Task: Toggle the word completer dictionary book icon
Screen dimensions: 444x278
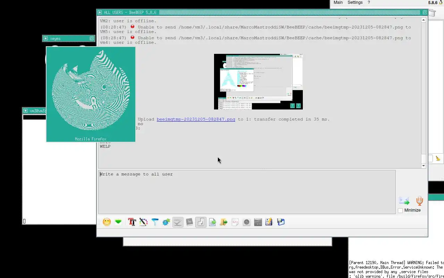Action: [189, 222]
